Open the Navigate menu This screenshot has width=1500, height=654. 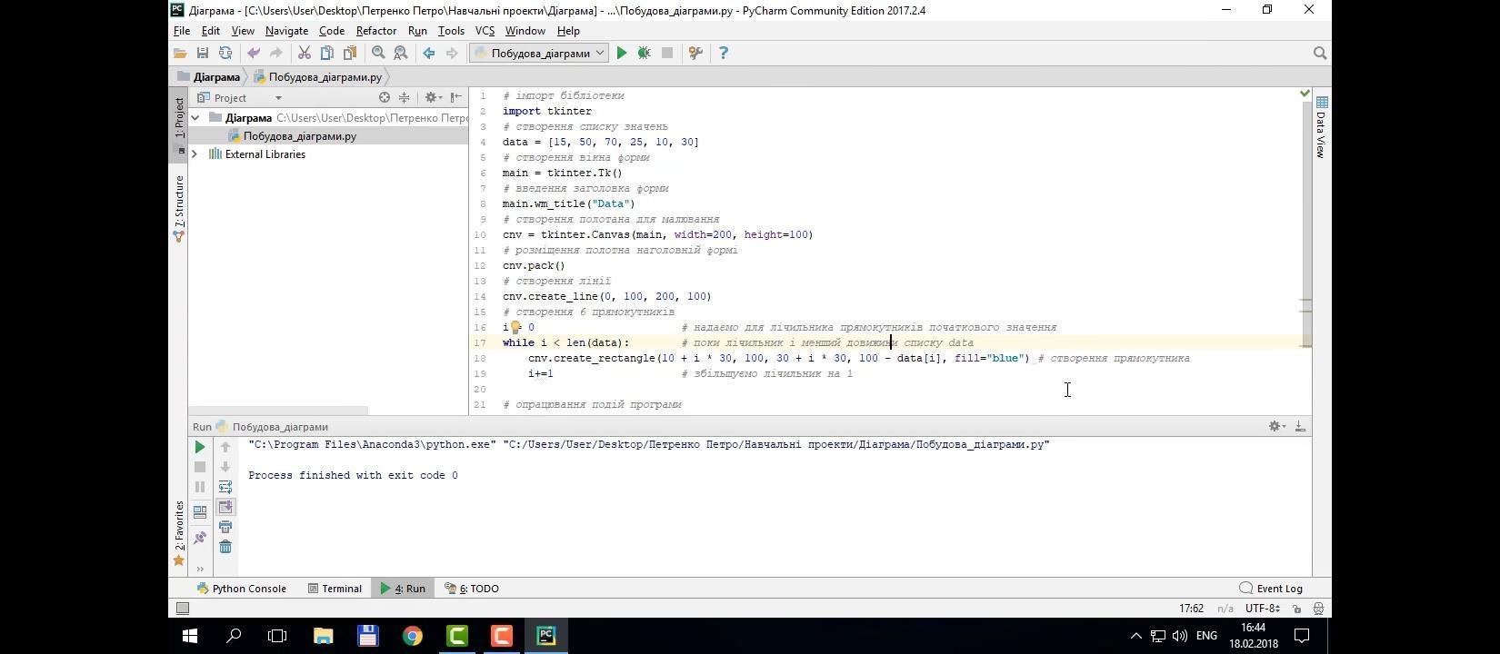tap(286, 31)
